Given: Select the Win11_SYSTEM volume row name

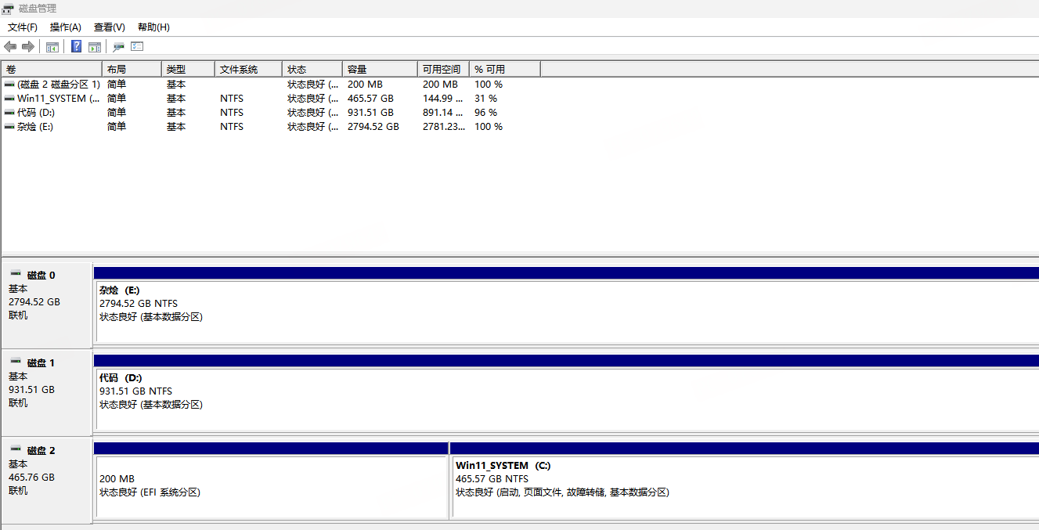Looking at the screenshot, I should pos(58,98).
